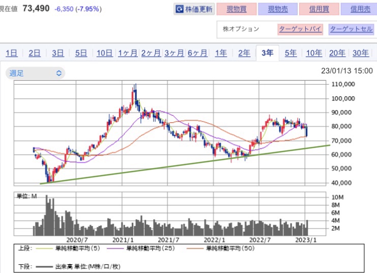The width and height of the screenshot is (377, 273).
Task: Click the 現物売 button
Action: [278, 9]
